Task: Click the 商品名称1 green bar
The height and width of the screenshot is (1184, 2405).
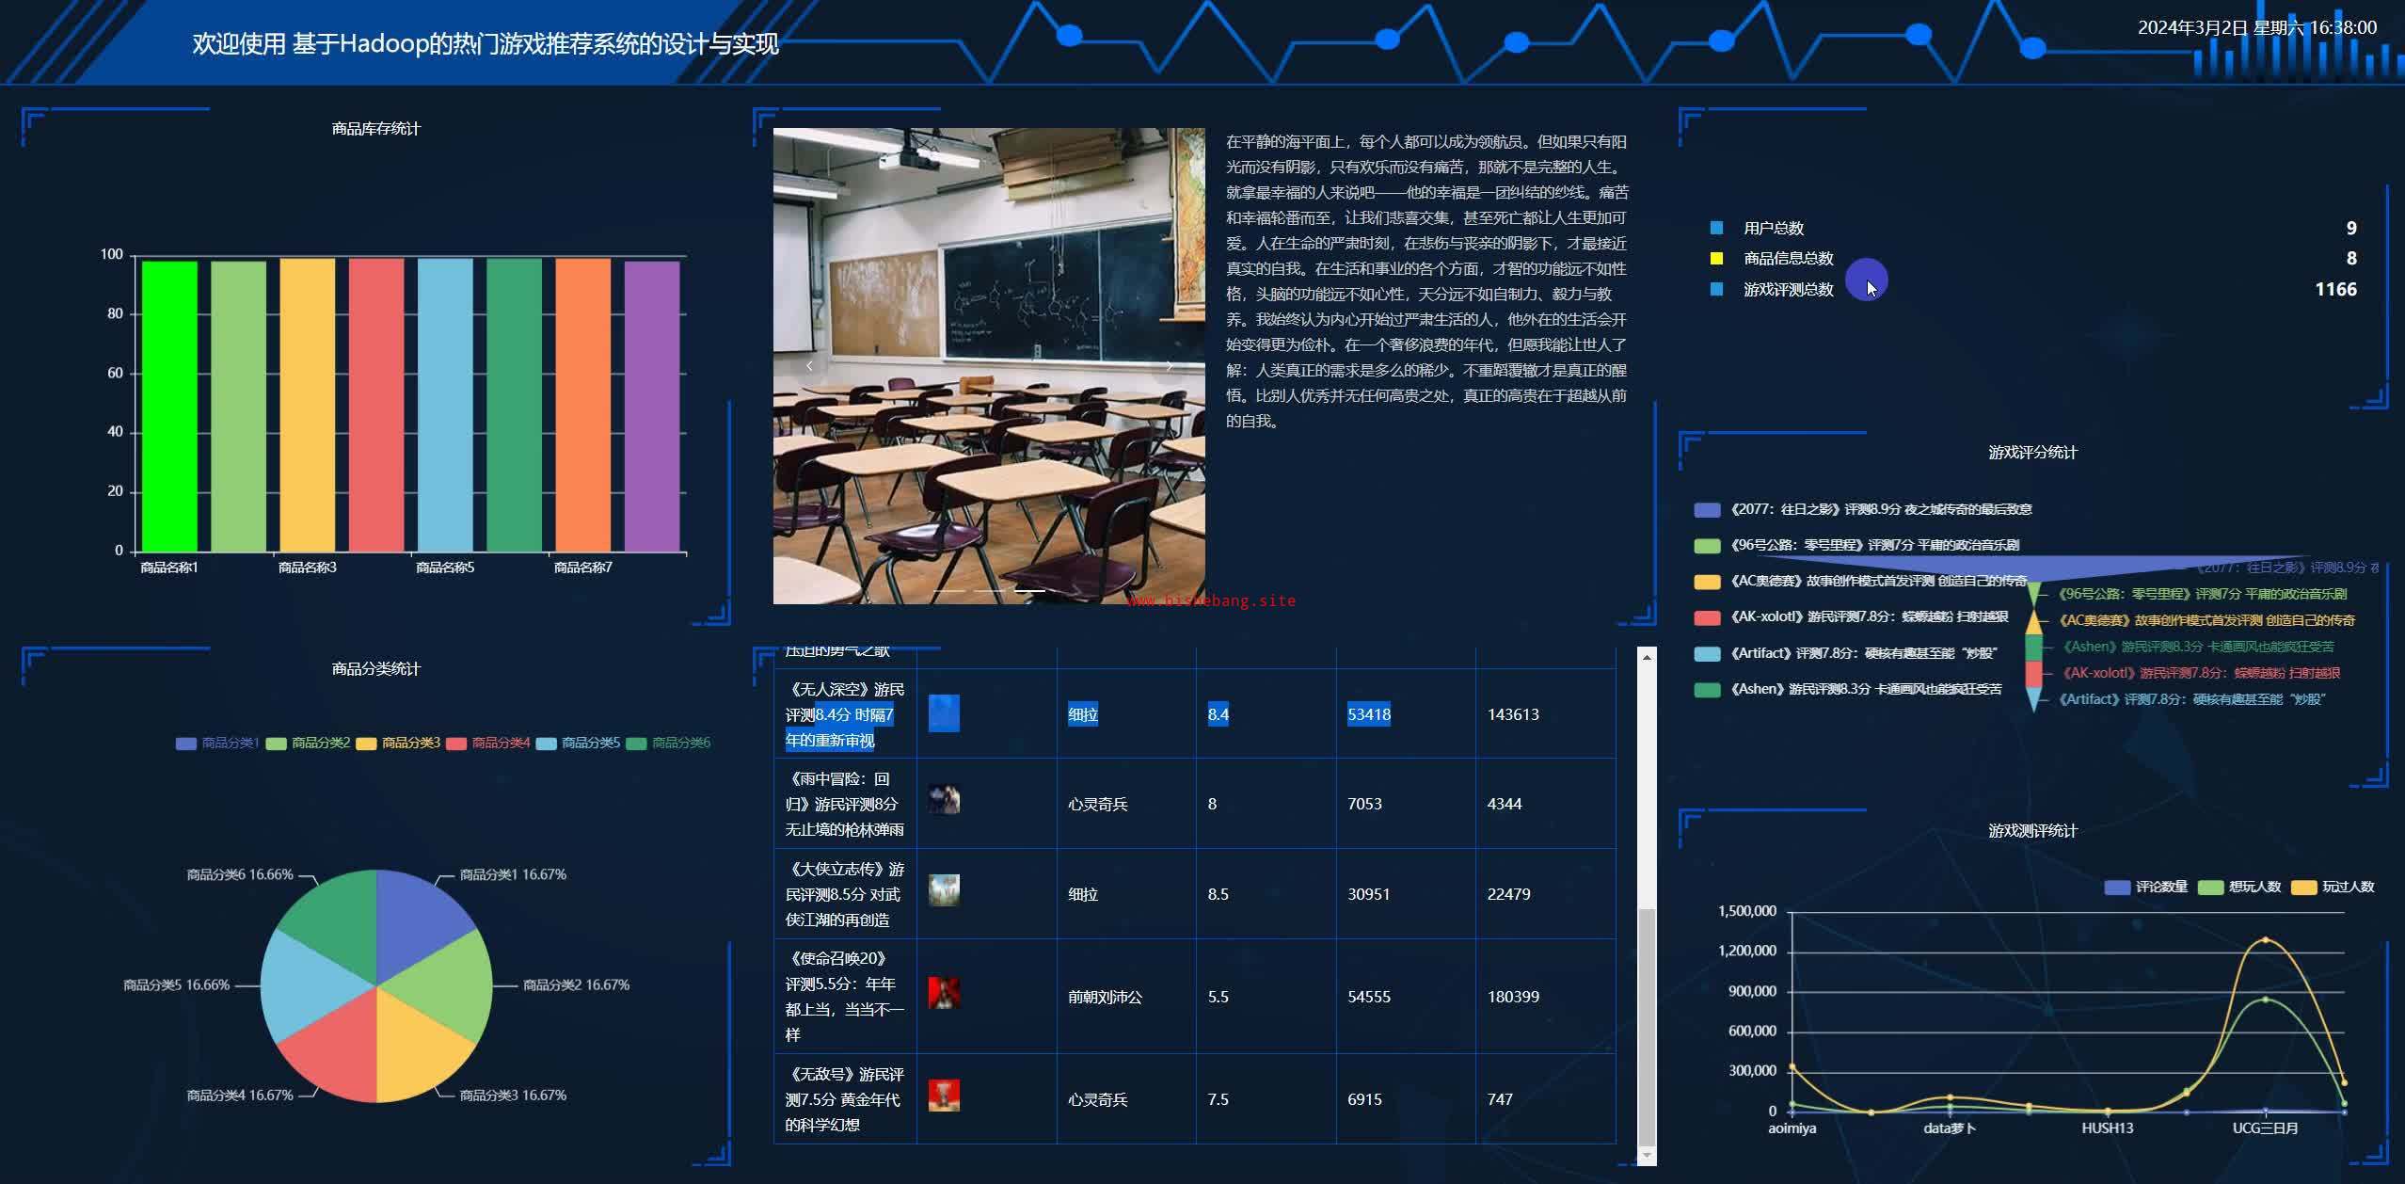Action: (169, 407)
